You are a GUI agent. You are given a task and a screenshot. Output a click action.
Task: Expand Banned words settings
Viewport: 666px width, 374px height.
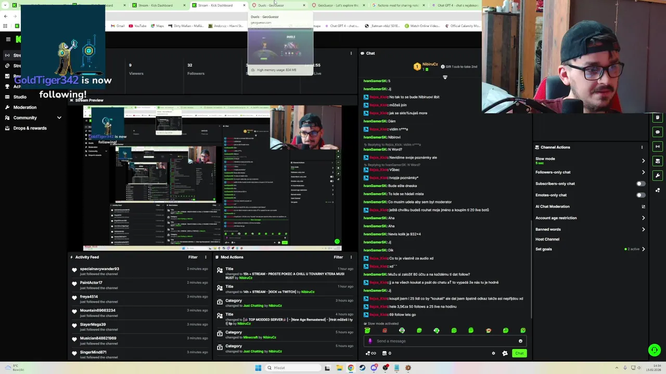[x=643, y=230]
